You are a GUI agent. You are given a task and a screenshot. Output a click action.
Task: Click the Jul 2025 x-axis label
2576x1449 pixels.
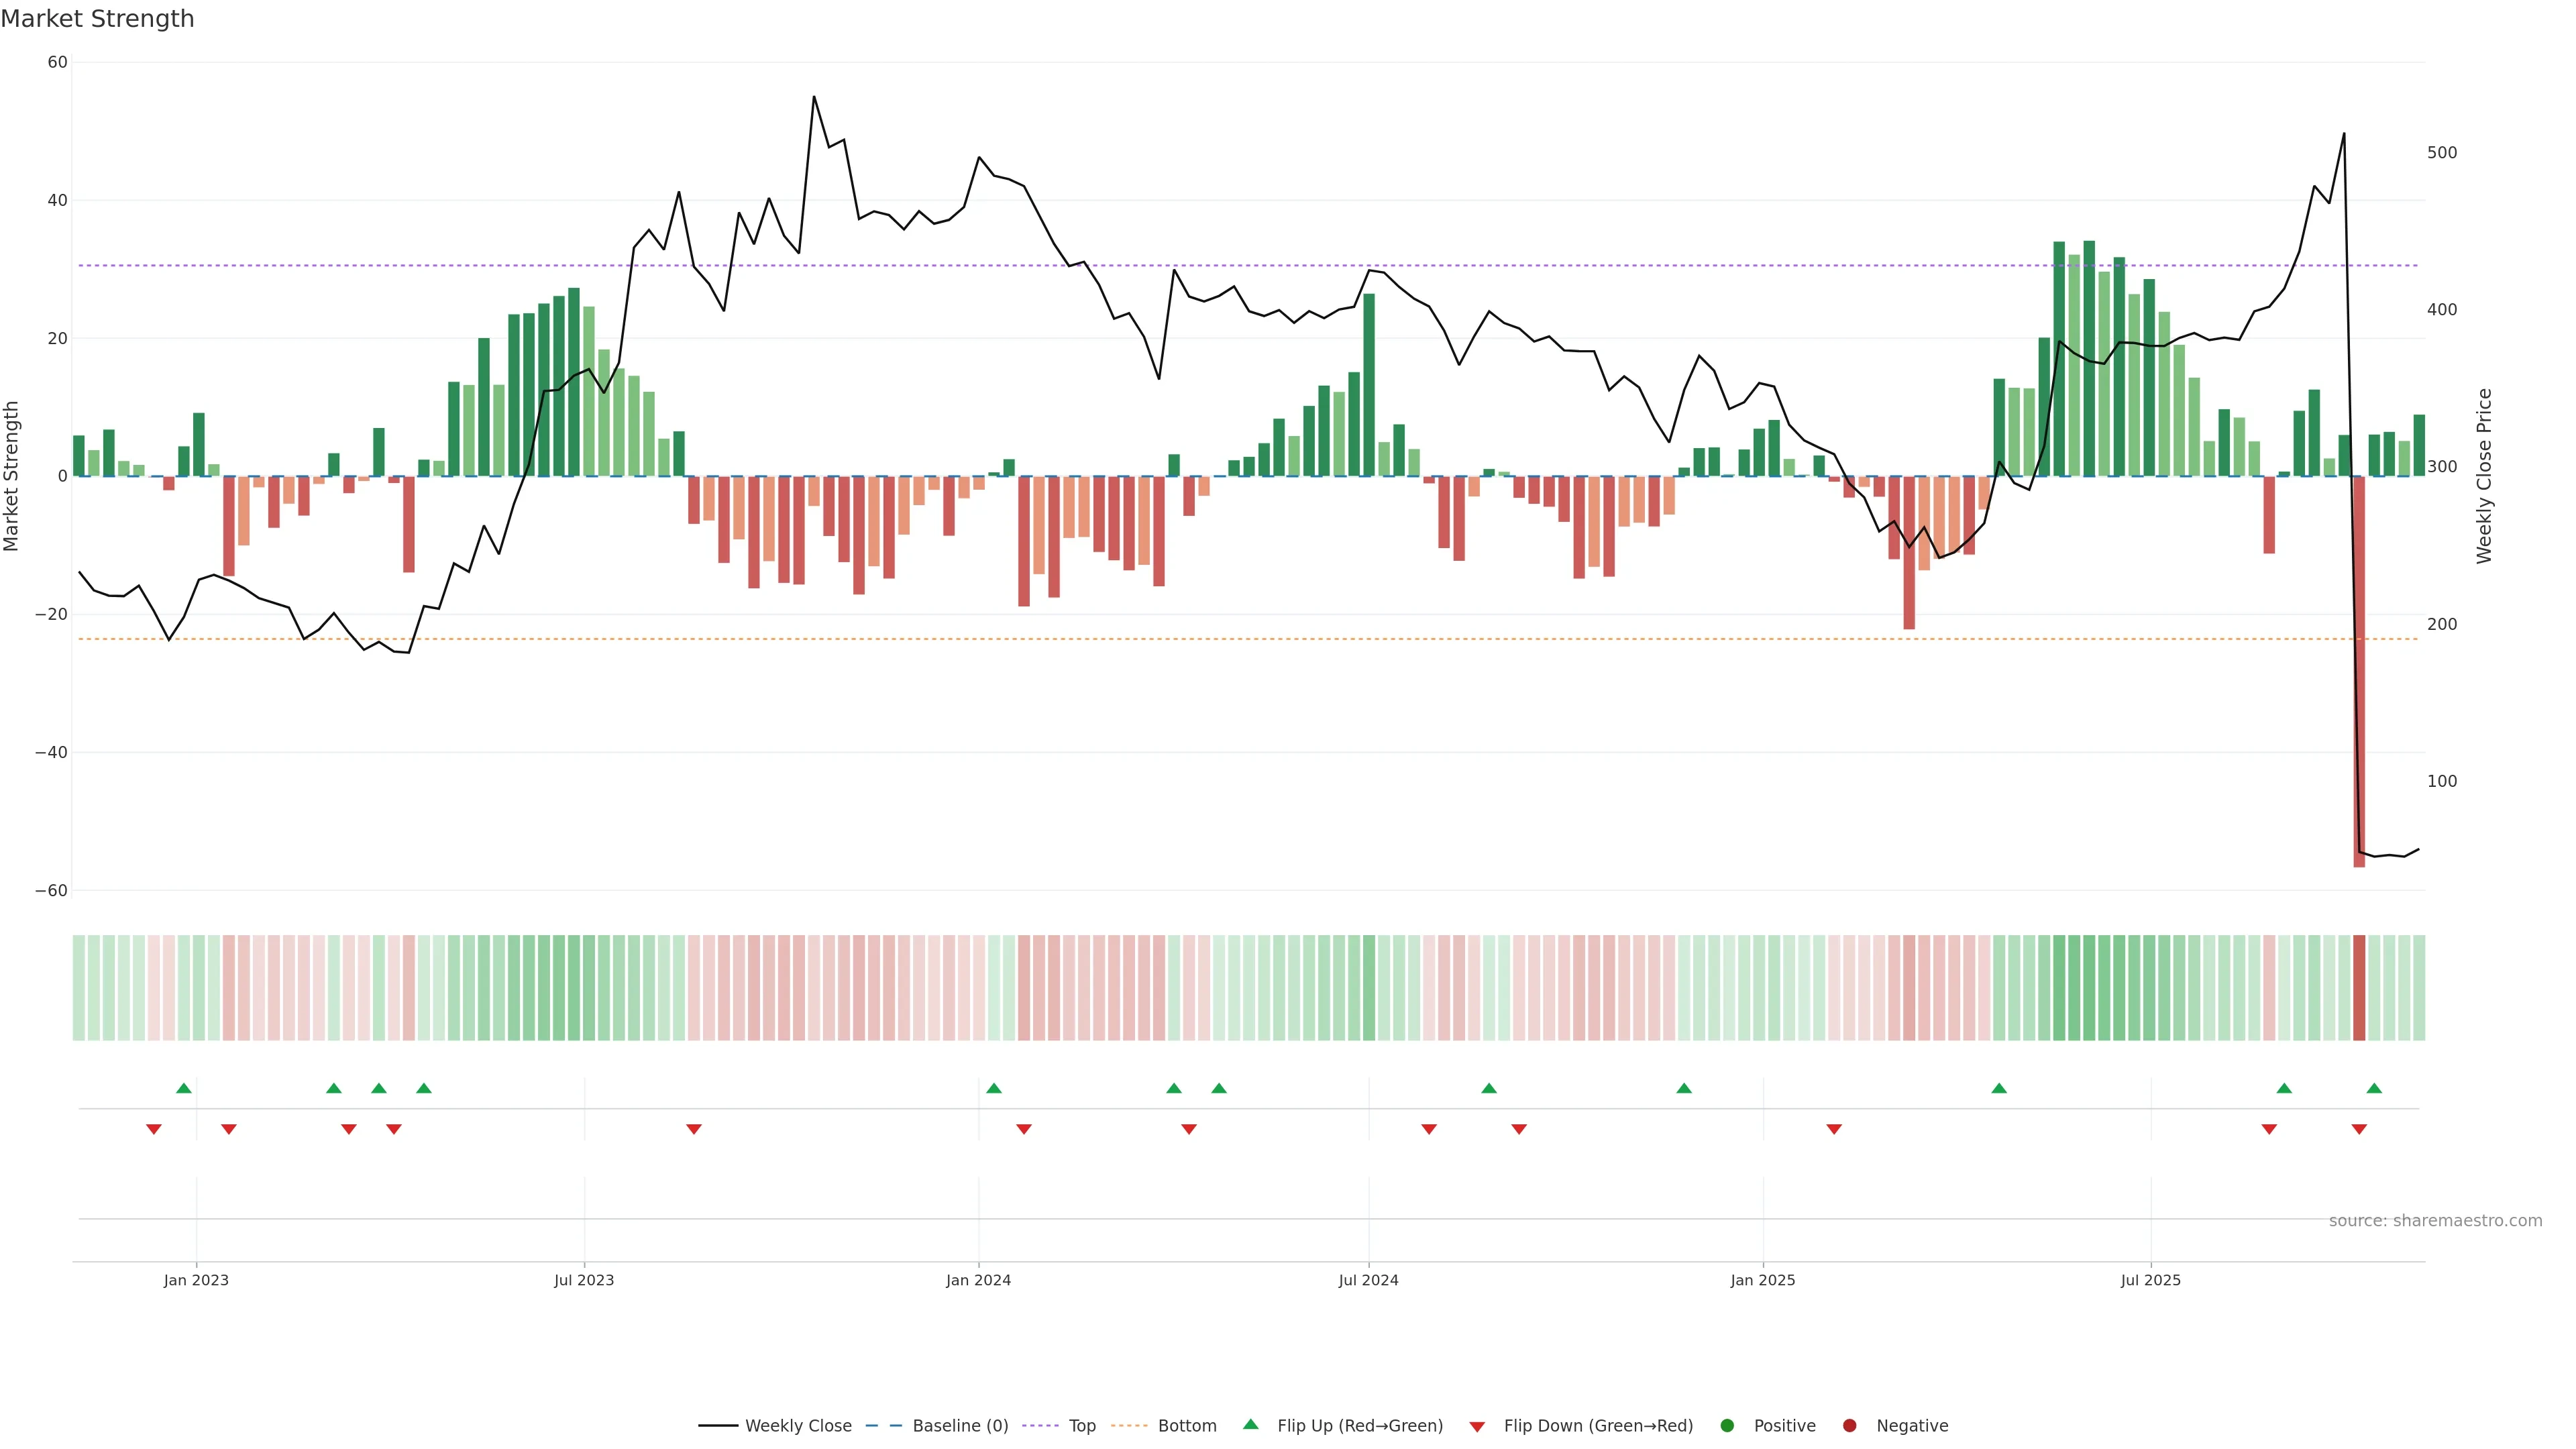click(2150, 1280)
